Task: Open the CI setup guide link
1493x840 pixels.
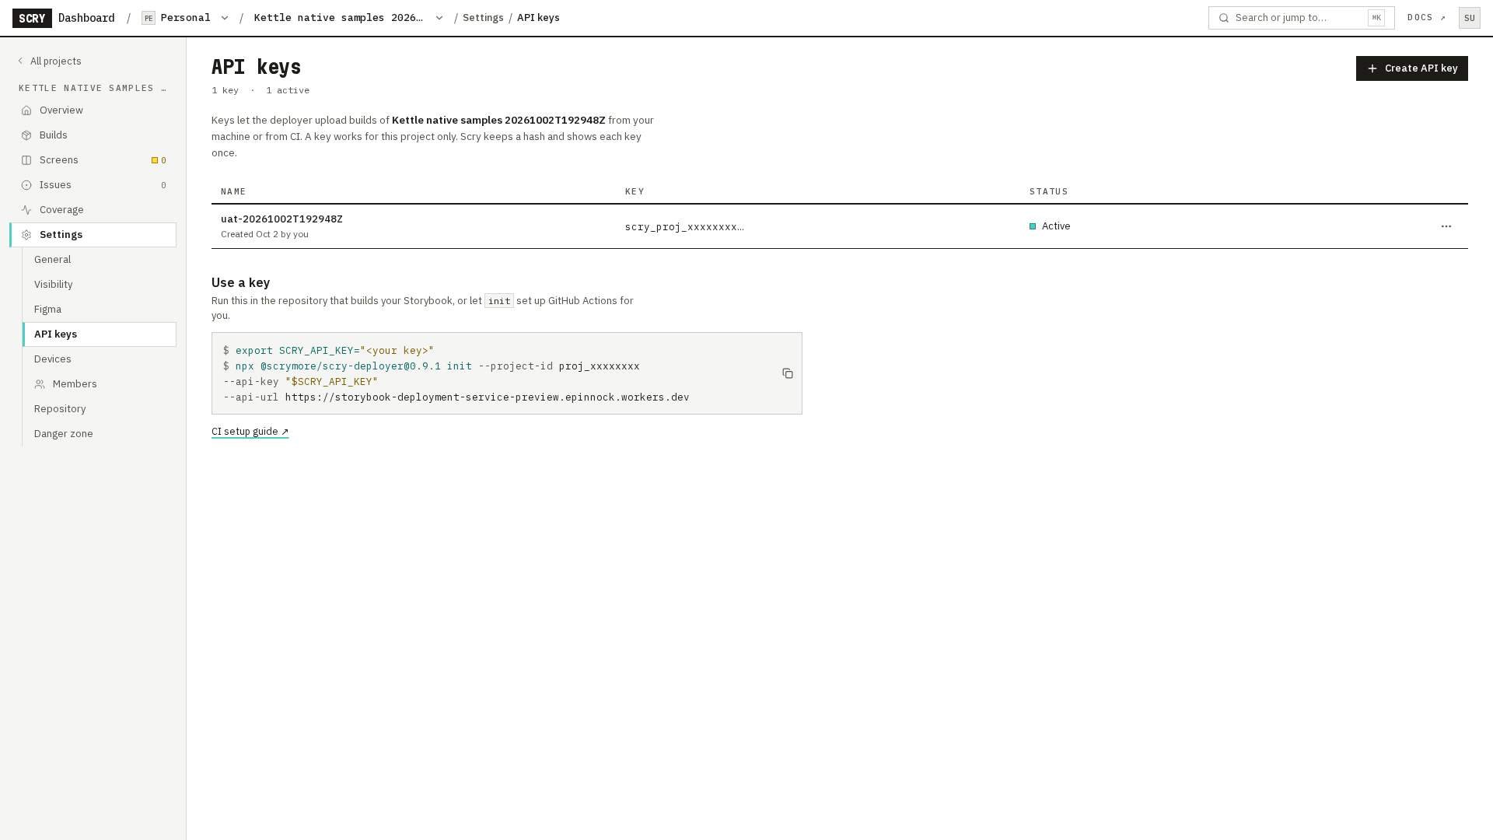Action: [250, 432]
